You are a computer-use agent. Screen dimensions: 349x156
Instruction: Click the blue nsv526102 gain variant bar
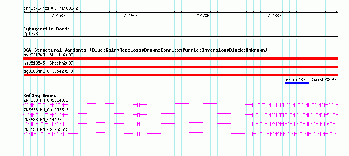pos(296,83)
